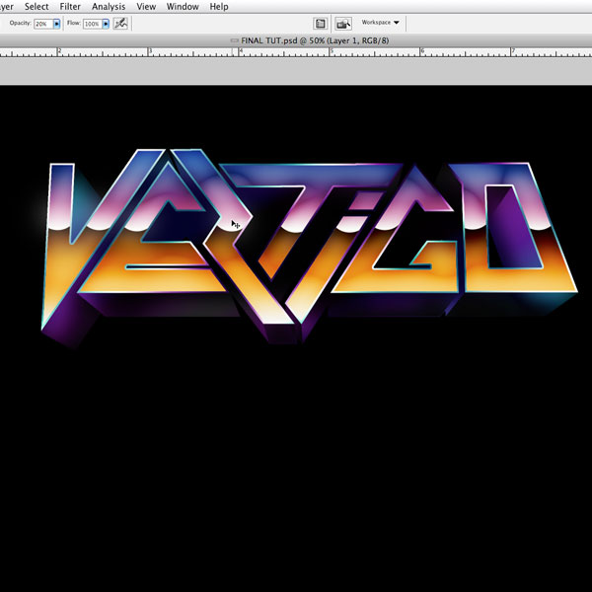Open the Window menu
The height and width of the screenshot is (592, 592).
(183, 7)
